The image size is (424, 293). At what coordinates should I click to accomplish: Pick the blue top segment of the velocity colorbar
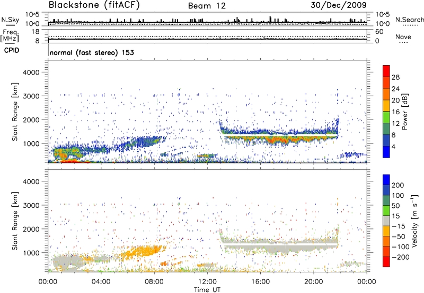click(x=386, y=180)
